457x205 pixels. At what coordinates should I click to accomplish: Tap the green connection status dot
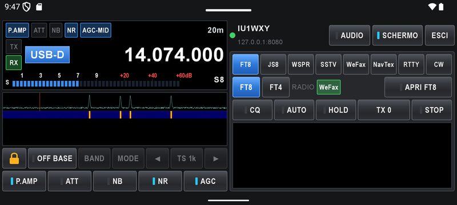point(232,35)
